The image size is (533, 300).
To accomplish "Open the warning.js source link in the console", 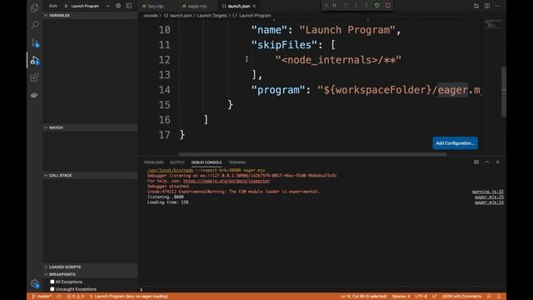I will pos(488,192).
